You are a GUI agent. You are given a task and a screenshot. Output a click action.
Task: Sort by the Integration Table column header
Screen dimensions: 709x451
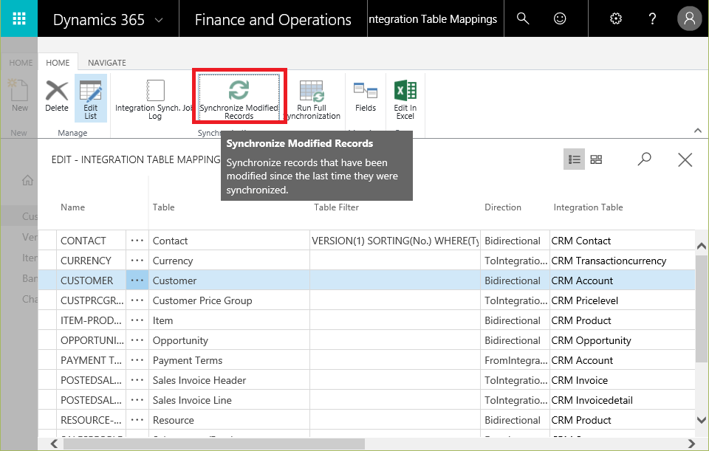[x=588, y=207]
